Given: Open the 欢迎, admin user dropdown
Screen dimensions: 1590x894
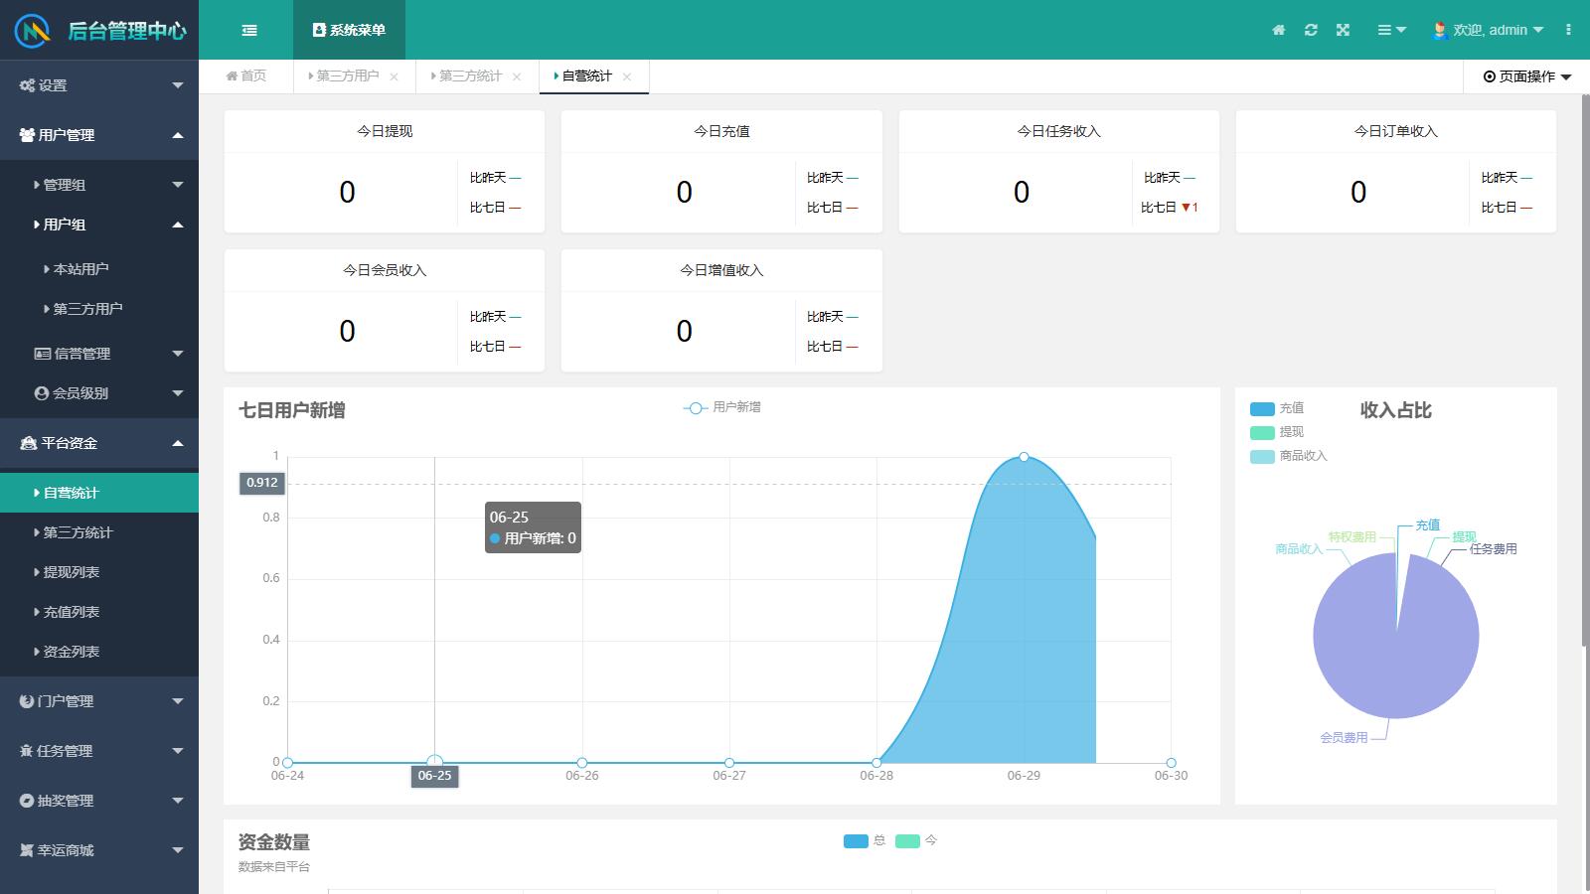Looking at the screenshot, I should click(1488, 30).
